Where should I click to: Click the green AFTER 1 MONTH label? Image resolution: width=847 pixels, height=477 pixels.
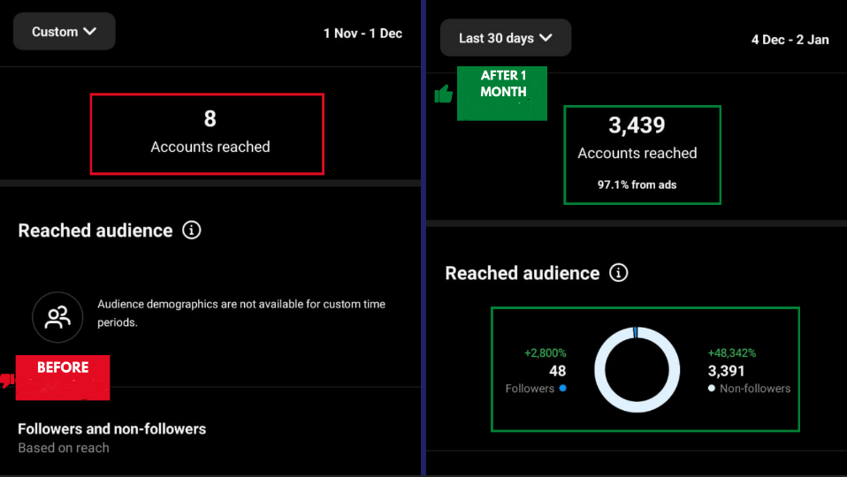pyautogui.click(x=503, y=84)
